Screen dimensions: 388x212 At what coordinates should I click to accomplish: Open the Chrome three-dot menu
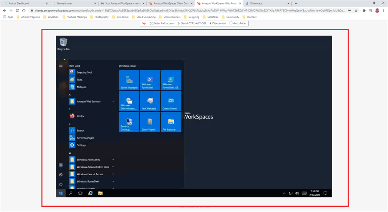[x=383, y=10]
